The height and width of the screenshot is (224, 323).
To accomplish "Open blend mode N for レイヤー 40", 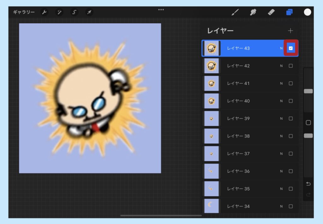I will (281, 101).
